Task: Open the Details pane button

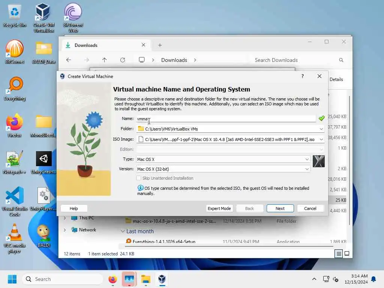Action: point(336,79)
